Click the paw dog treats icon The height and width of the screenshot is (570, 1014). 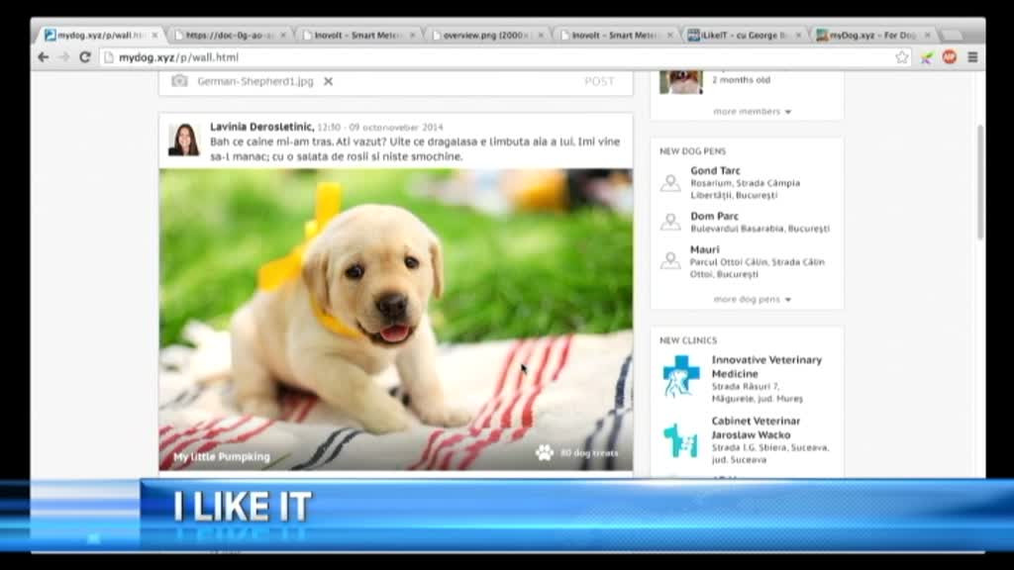[545, 452]
